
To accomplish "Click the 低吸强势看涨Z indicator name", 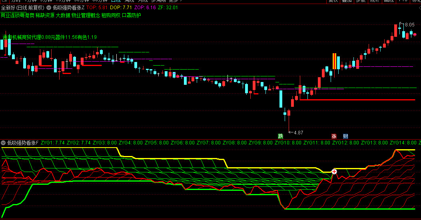I will (68, 8).
